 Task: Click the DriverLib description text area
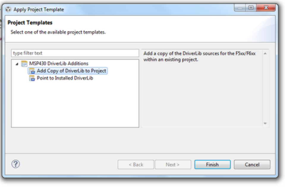click(201, 88)
